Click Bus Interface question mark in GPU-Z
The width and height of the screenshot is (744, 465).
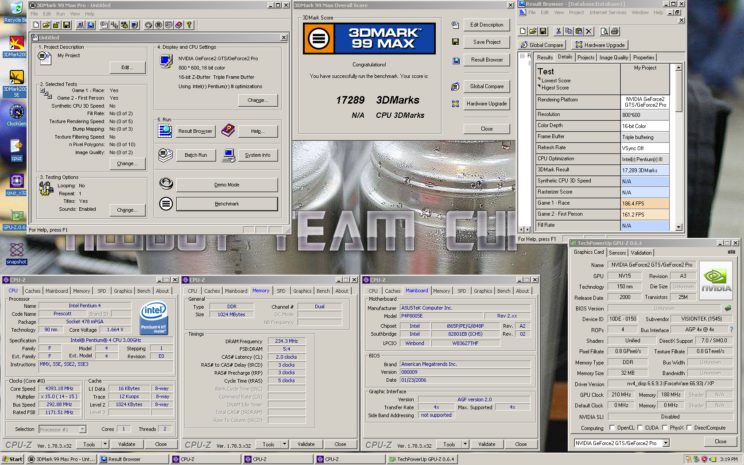tap(732, 329)
